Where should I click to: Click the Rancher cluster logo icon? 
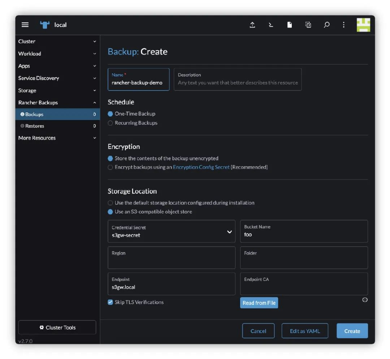[x=45, y=25]
